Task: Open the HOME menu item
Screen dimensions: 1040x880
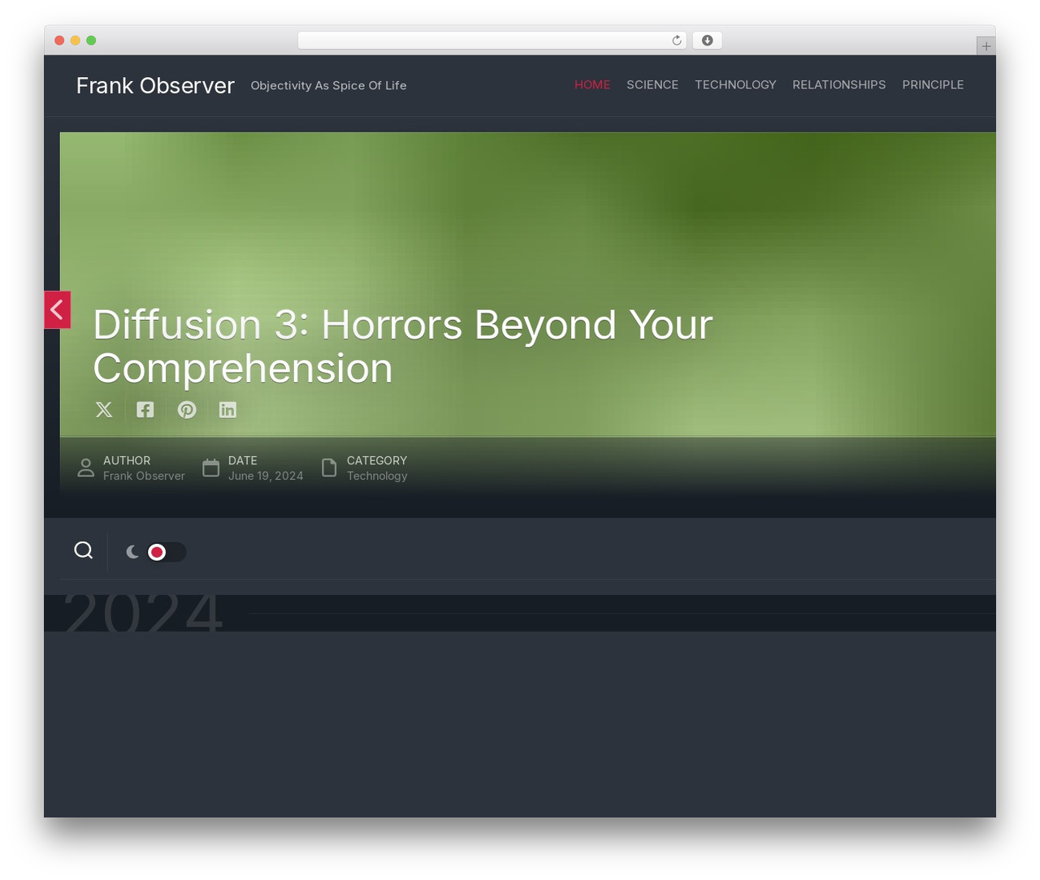Action: coord(592,84)
